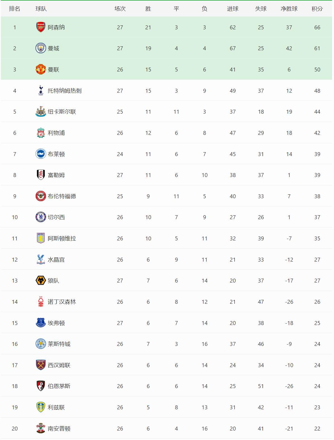
Task: Click the Southampton crest icon
Action: [x=41, y=428]
